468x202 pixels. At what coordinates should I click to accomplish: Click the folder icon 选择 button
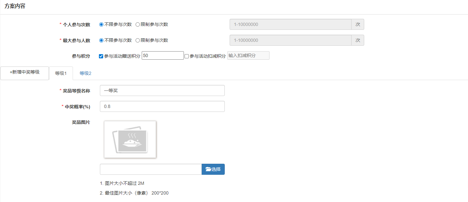coord(213,169)
